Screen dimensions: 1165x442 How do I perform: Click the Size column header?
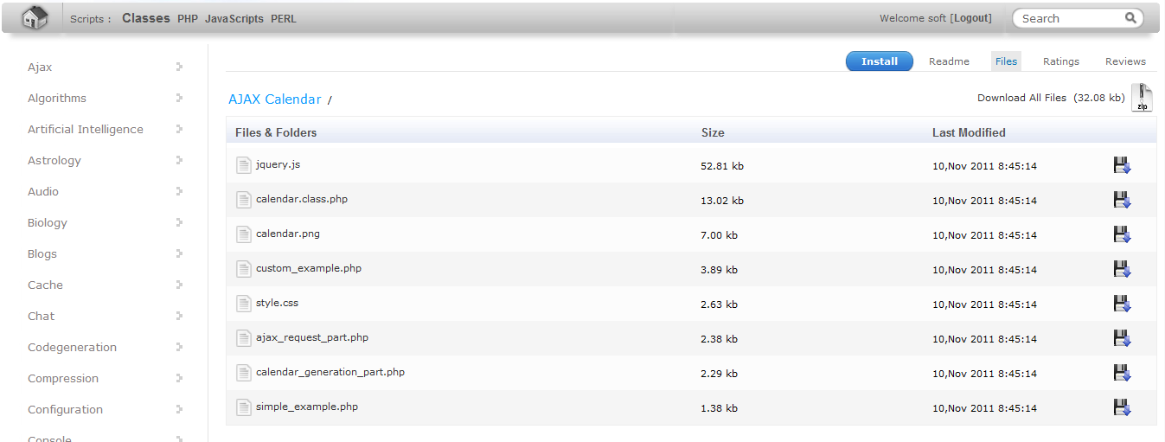713,132
